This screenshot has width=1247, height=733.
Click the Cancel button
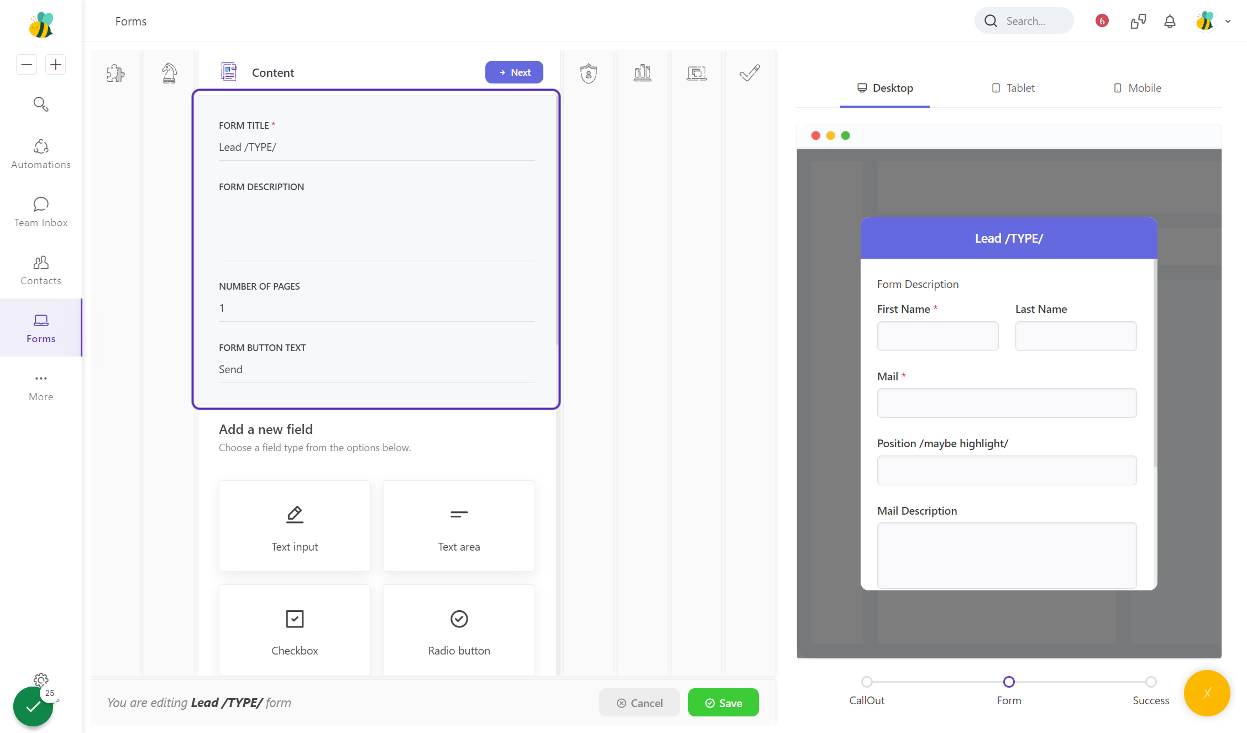(640, 703)
